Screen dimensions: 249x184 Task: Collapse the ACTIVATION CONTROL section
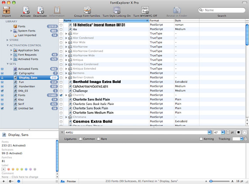point(7,46)
